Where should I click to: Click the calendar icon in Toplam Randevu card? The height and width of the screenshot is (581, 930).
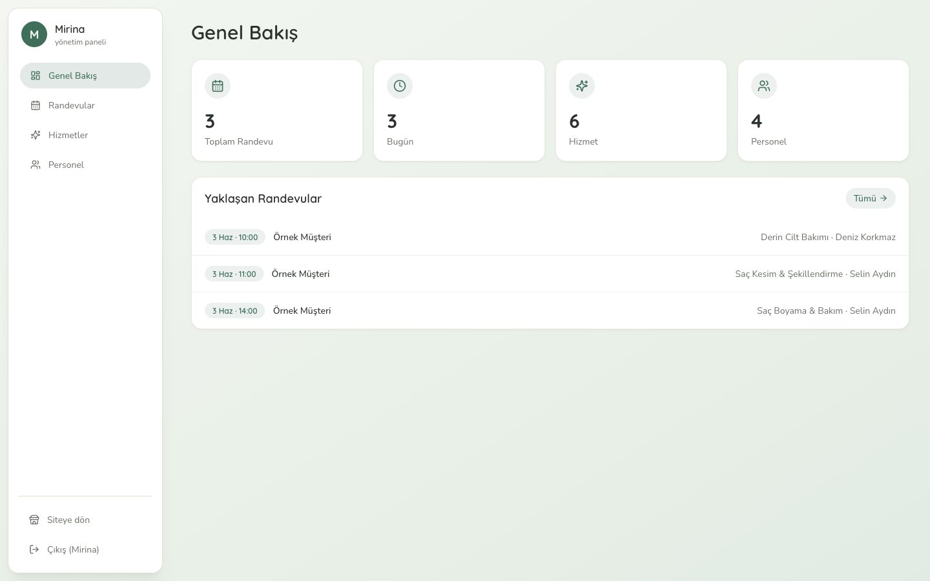pos(218,86)
